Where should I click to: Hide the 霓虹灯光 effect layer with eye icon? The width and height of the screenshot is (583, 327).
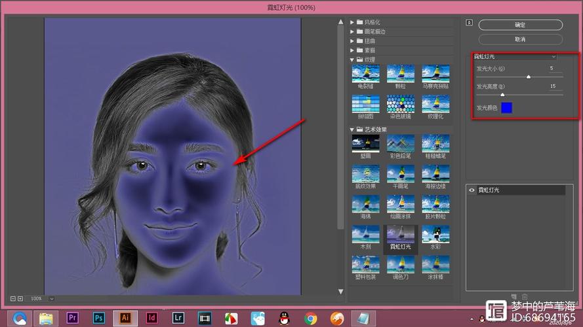coord(472,190)
